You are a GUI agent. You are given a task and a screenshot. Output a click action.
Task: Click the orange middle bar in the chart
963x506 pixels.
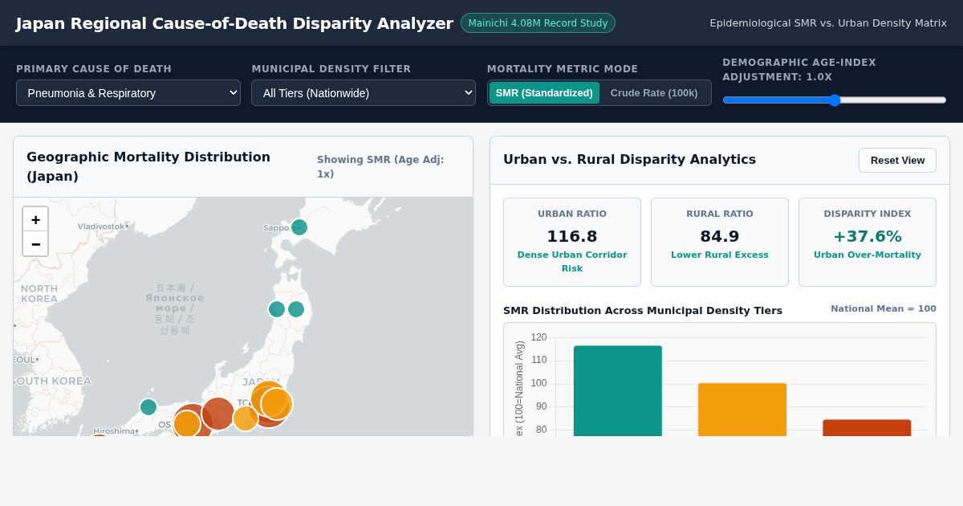(742, 410)
